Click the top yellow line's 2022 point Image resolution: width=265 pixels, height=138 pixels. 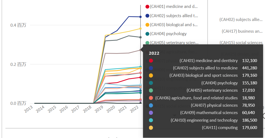coord(141,28)
